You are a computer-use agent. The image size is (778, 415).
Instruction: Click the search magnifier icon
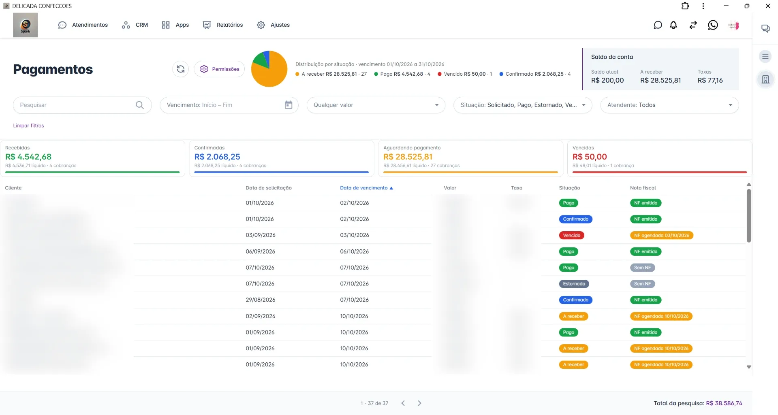pos(140,105)
